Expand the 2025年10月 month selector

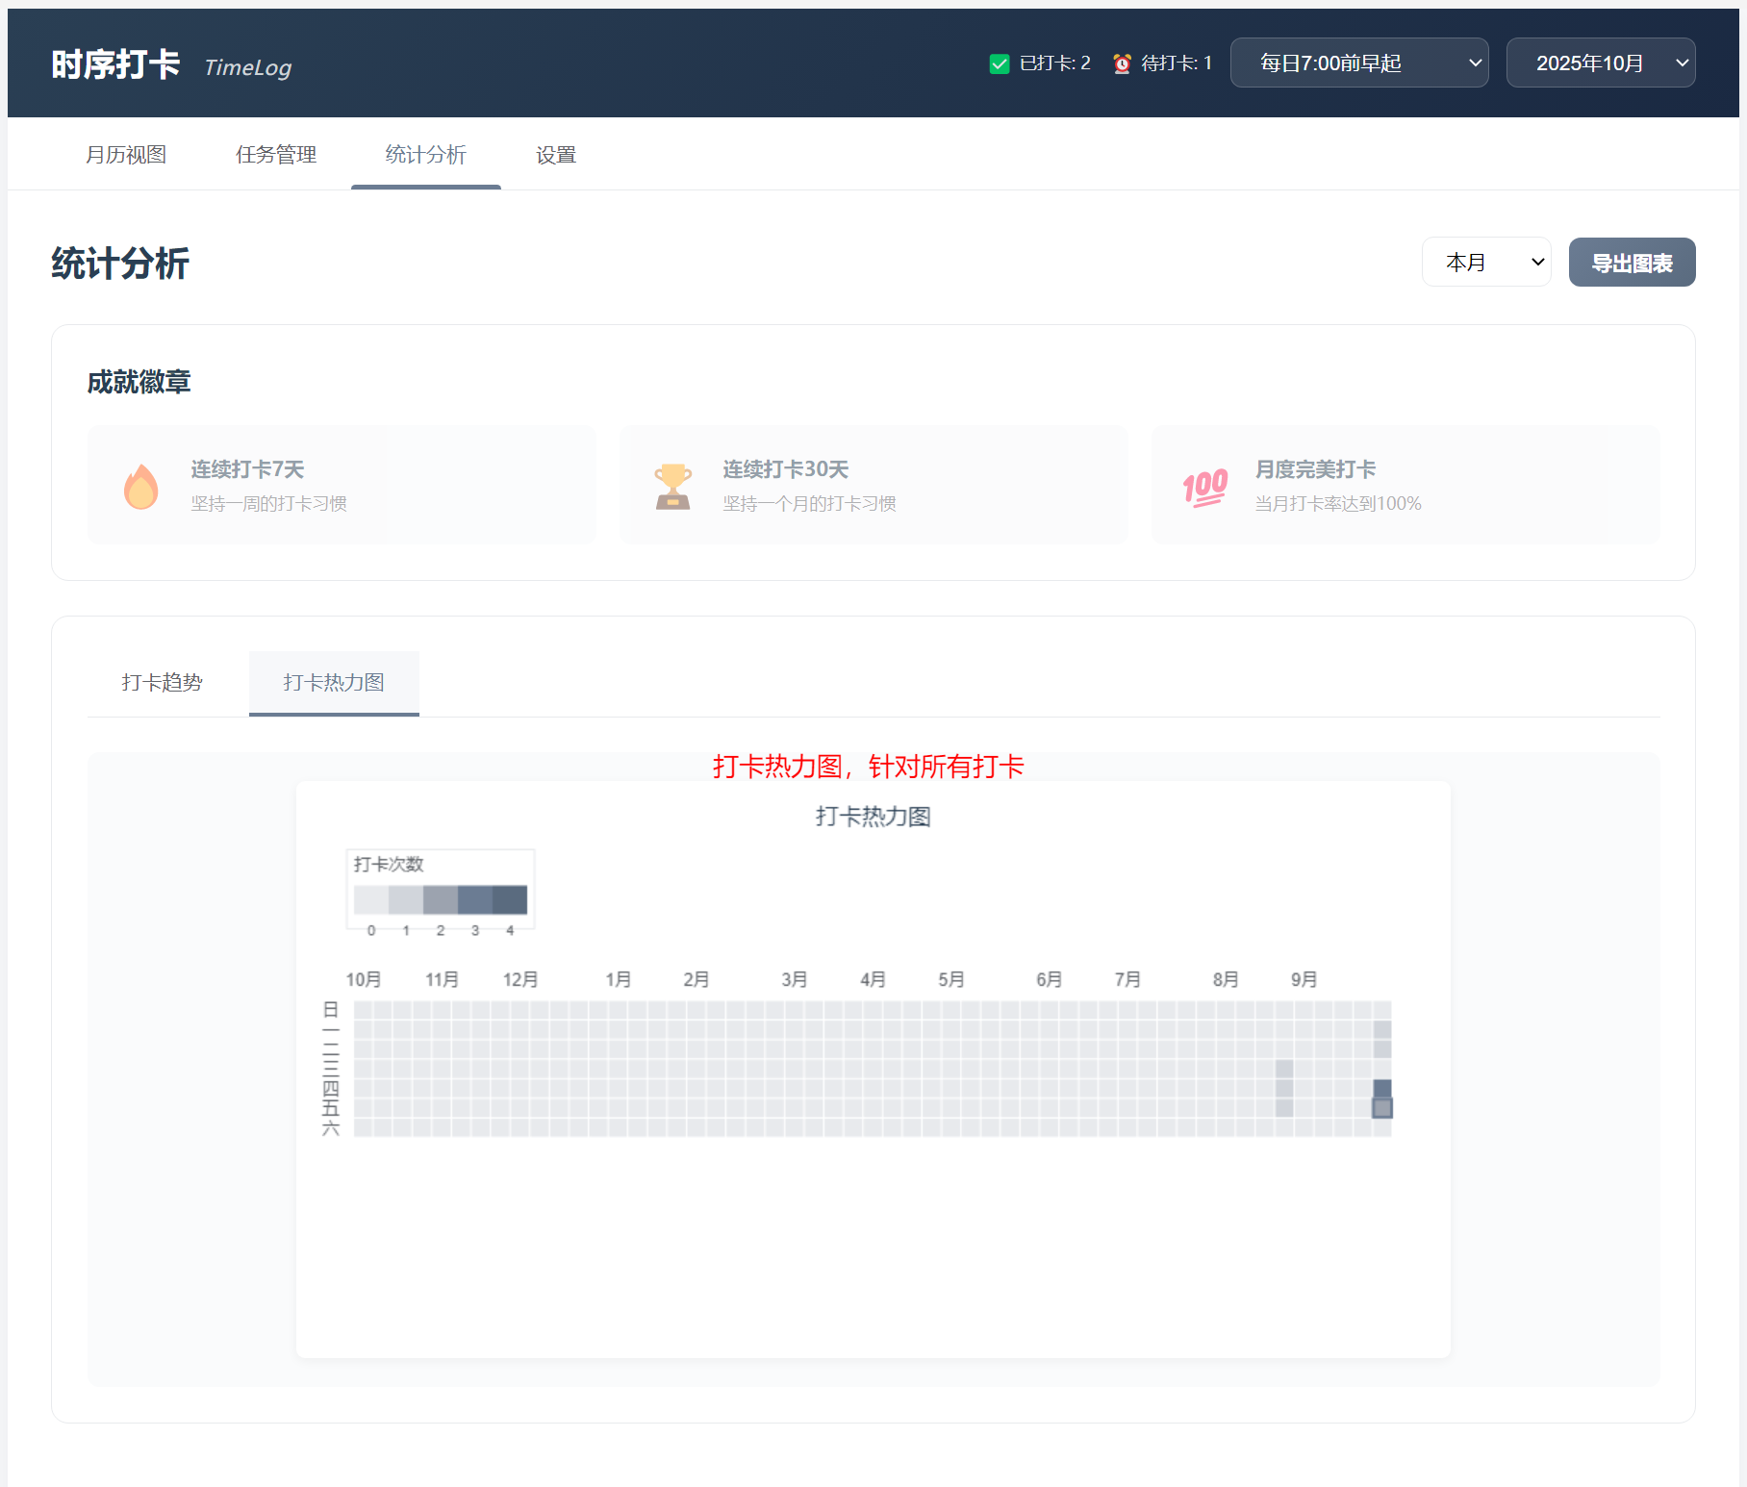tap(1600, 63)
